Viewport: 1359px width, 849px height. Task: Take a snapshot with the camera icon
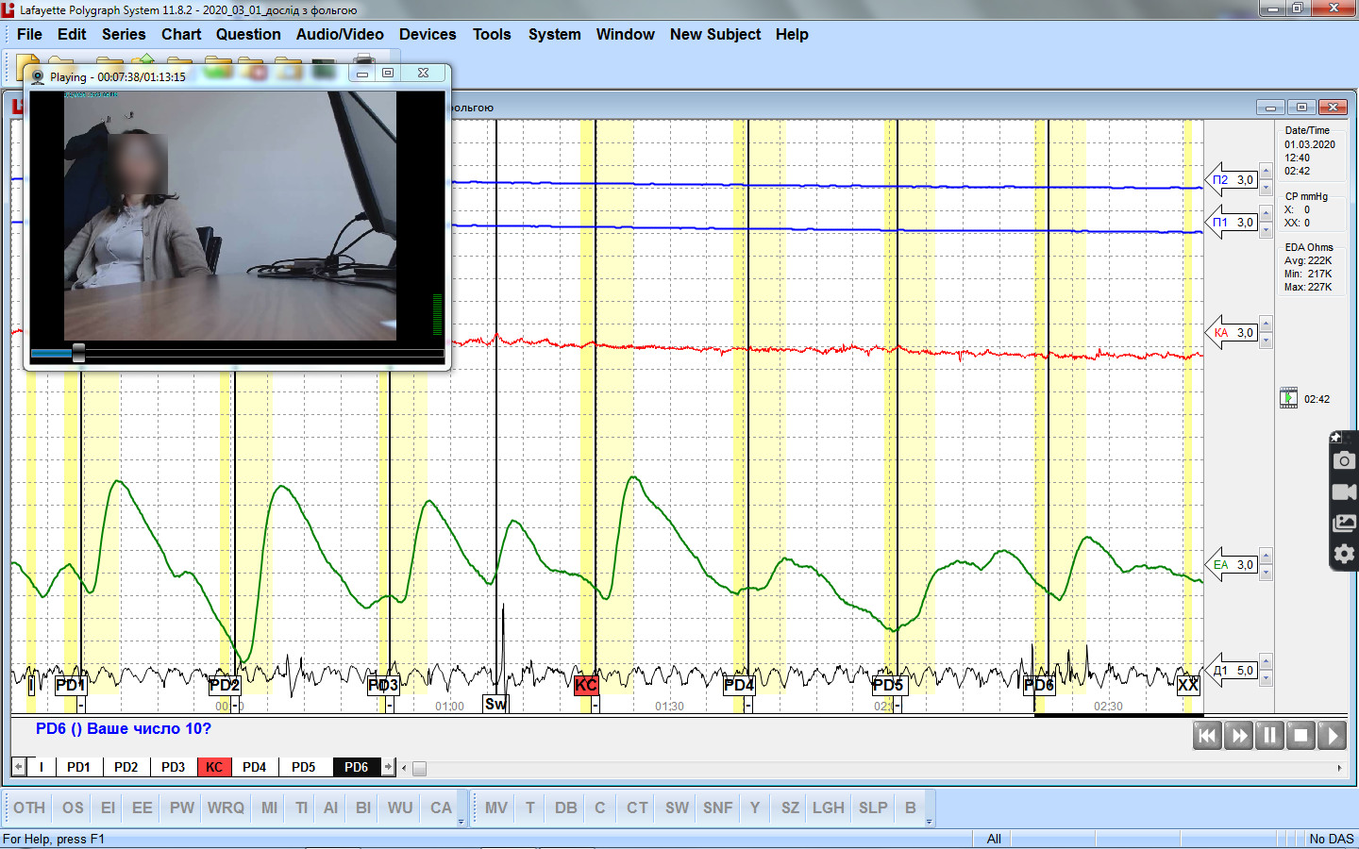pos(1344,460)
